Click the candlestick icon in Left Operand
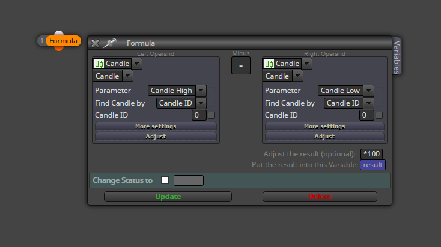441x247 pixels. click(x=99, y=64)
